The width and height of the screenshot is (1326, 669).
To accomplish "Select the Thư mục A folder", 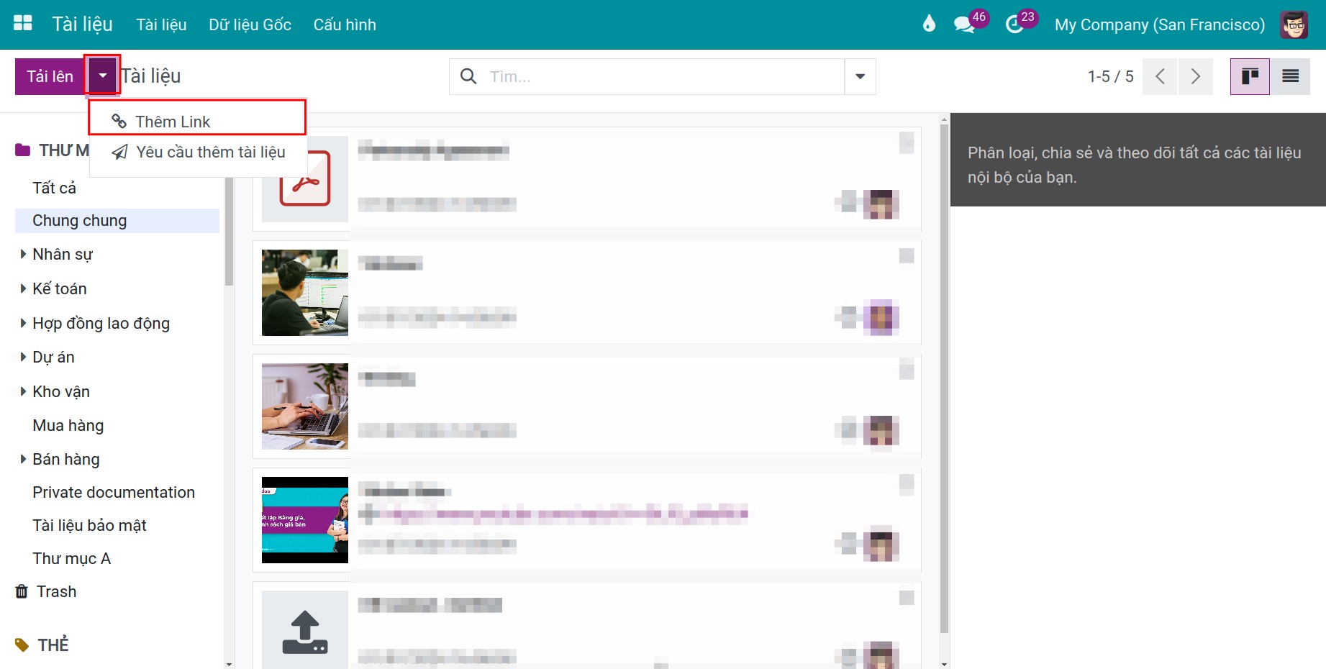I will click(71, 558).
